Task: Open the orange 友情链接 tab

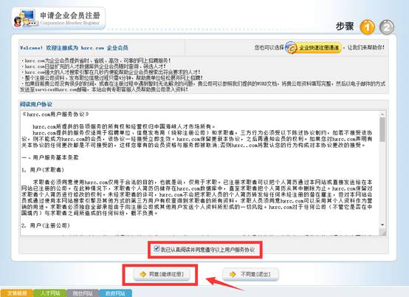Action: (17, 293)
